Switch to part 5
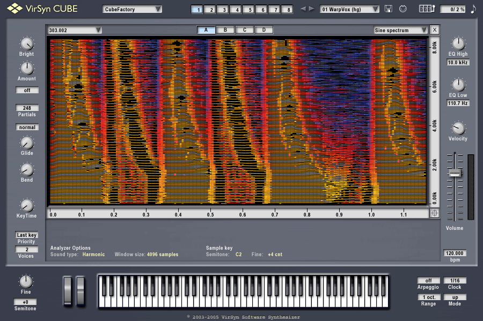This screenshot has width=483, height=321. pos(250,10)
